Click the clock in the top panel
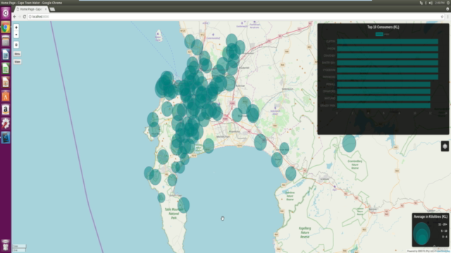 [440, 3]
